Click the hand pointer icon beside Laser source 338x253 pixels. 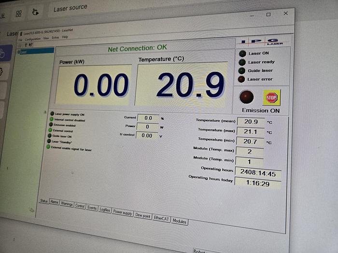pyautogui.click(x=35, y=12)
